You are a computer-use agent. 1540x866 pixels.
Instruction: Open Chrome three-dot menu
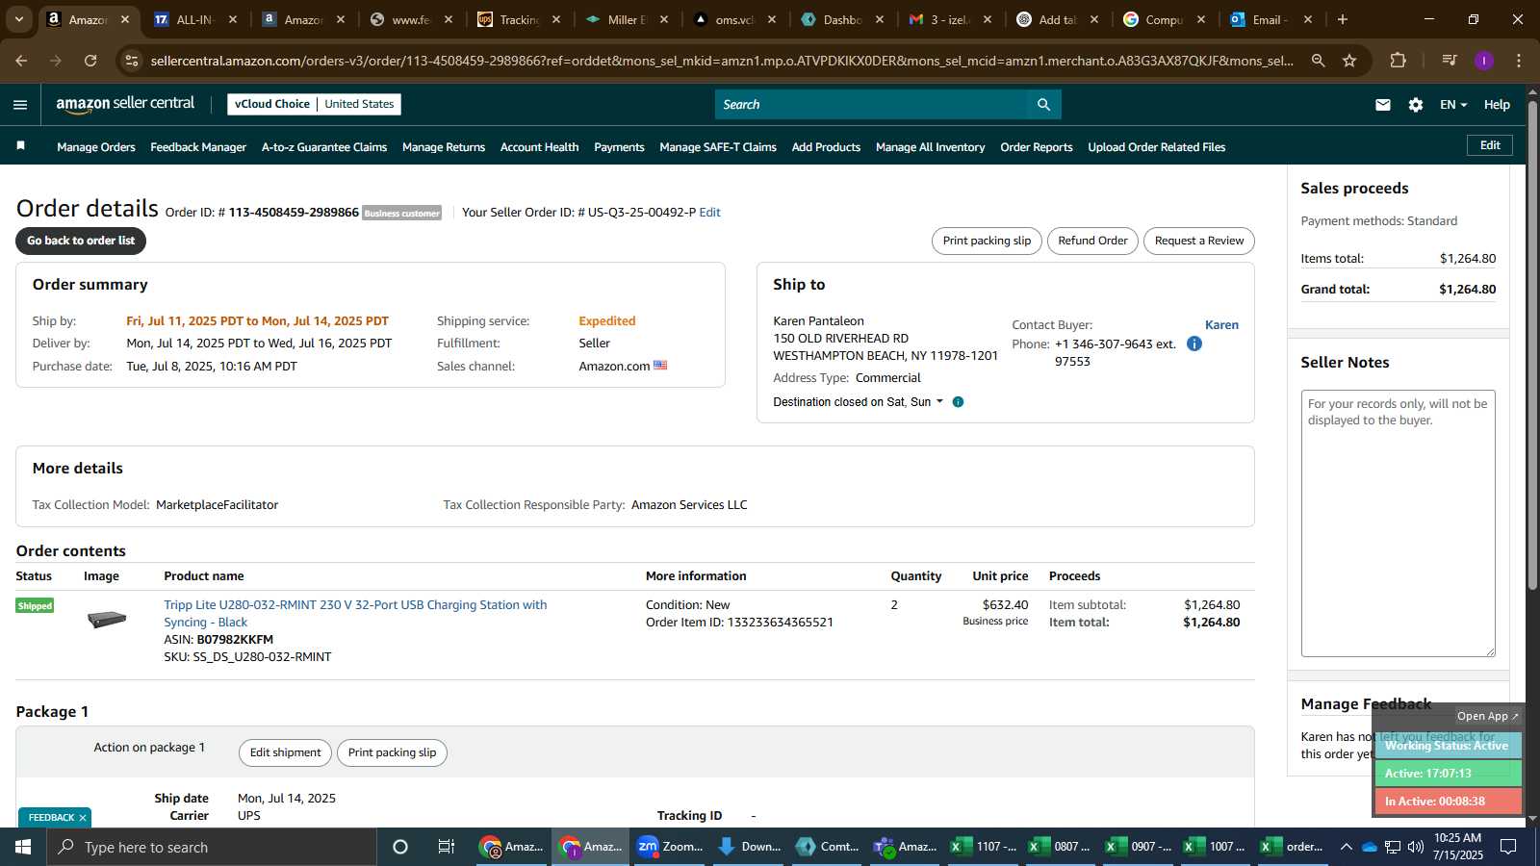(1519, 61)
